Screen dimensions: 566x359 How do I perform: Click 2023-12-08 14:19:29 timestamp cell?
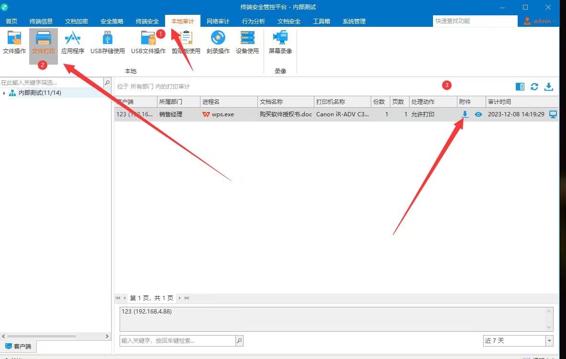click(x=516, y=114)
